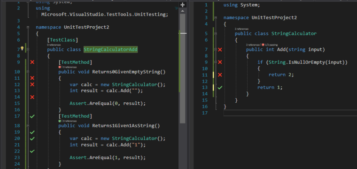This screenshot has width=357, height=169.
Task: Click the left editor vertical scrollbar thumb
Action: 183,68
